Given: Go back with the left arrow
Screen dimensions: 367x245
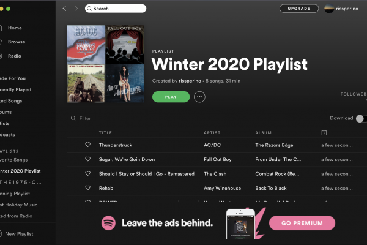Looking at the screenshot, I should click(x=65, y=9).
